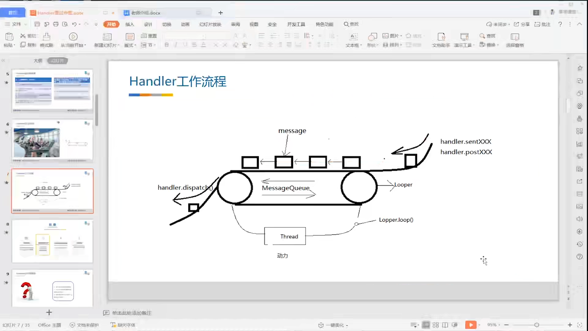This screenshot has width=588, height=331.
Task: Click the Save icon in quick toolbar
Action: pyautogui.click(x=37, y=24)
